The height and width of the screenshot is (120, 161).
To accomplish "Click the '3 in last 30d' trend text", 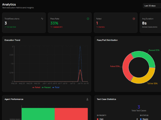I will (11, 27).
